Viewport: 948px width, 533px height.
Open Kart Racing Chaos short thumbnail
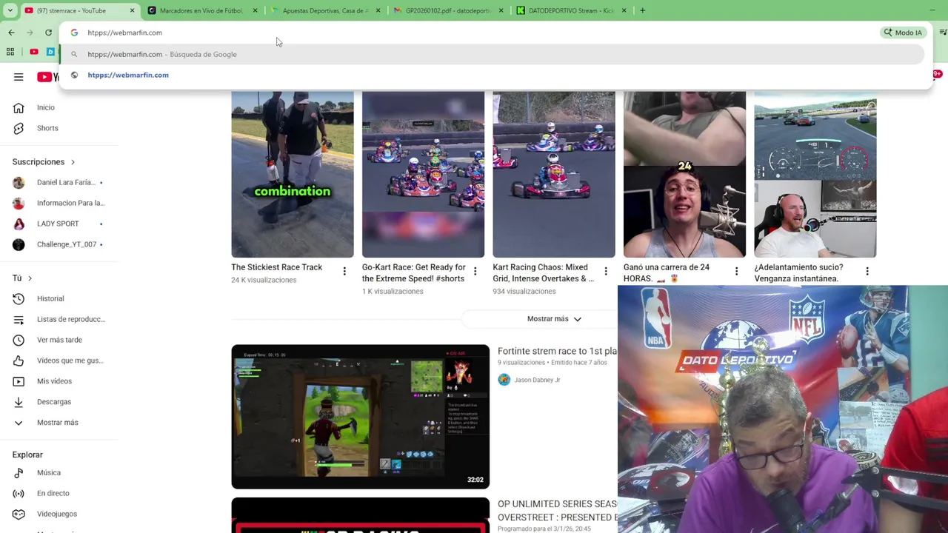554,174
